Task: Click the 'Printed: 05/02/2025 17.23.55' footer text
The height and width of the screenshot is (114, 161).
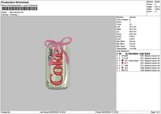Action: pos(107,112)
